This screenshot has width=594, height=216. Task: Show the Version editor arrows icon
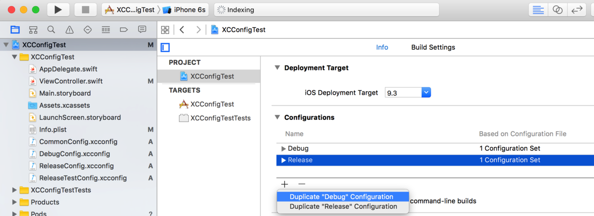pos(577,10)
